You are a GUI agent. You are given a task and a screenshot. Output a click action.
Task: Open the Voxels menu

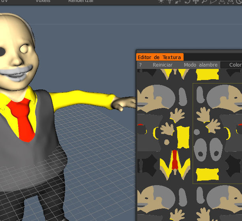(x=43, y=1)
